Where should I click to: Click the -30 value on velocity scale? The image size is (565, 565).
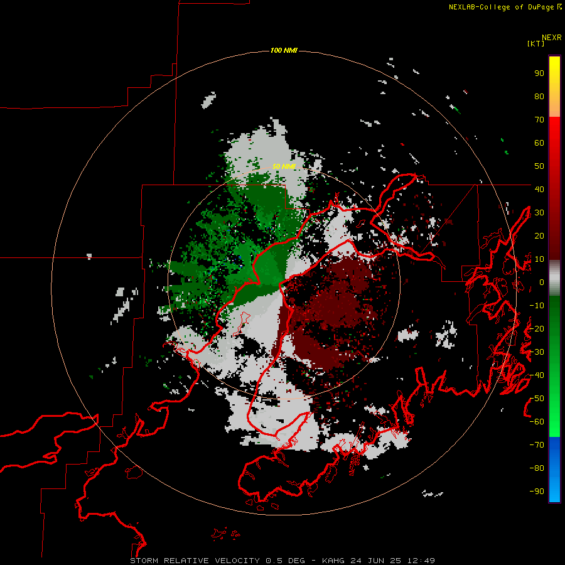pos(537,352)
